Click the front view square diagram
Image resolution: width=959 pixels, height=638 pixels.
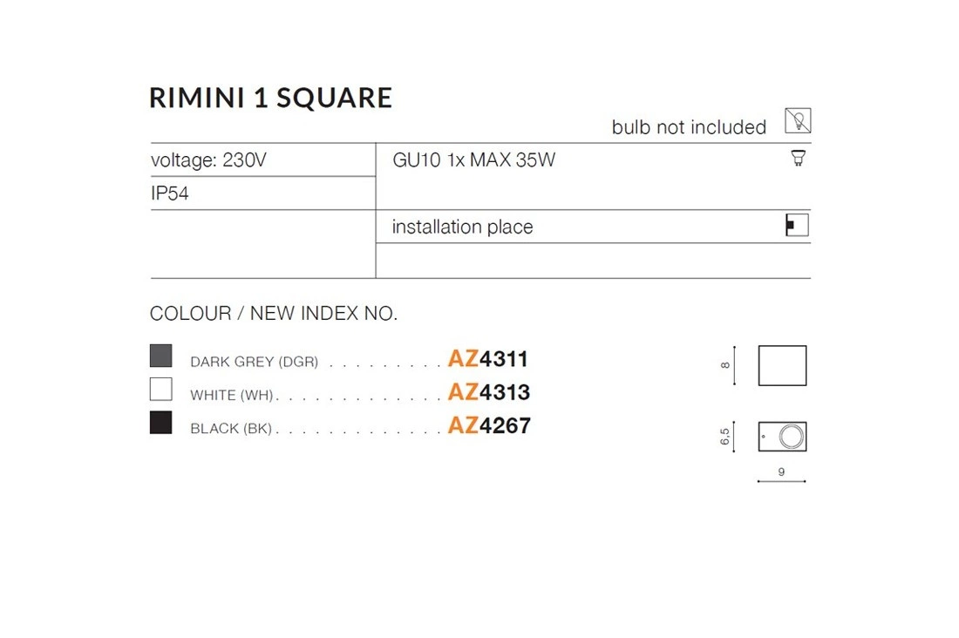pos(782,366)
